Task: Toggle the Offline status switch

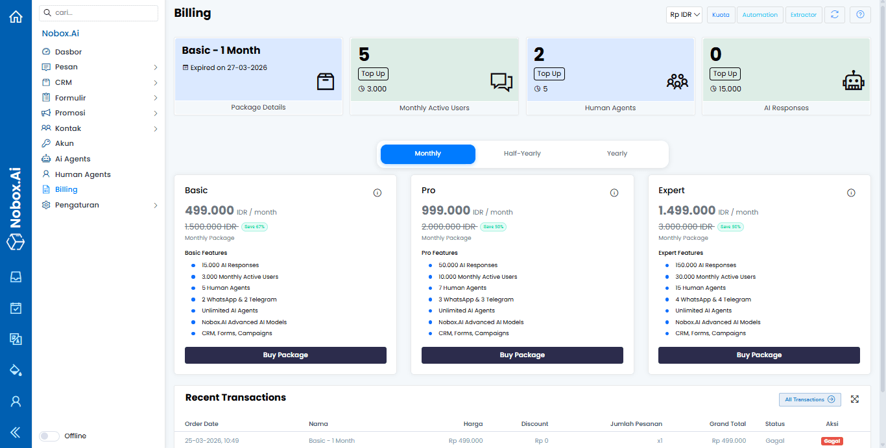Action: (49, 436)
